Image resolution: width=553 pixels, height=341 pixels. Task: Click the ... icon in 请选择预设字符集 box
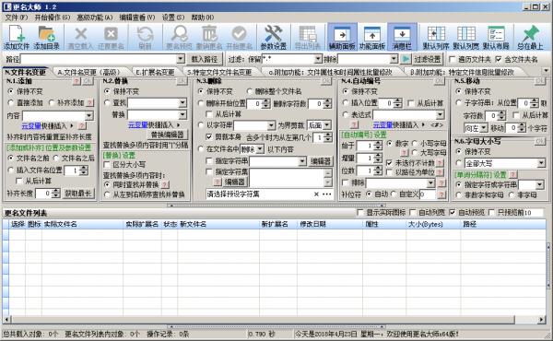coord(327,194)
